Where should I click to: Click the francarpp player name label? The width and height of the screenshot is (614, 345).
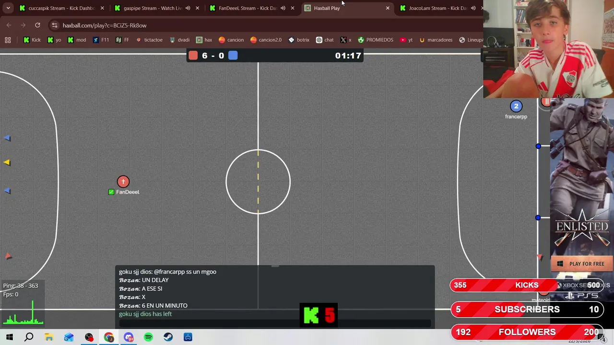click(516, 116)
